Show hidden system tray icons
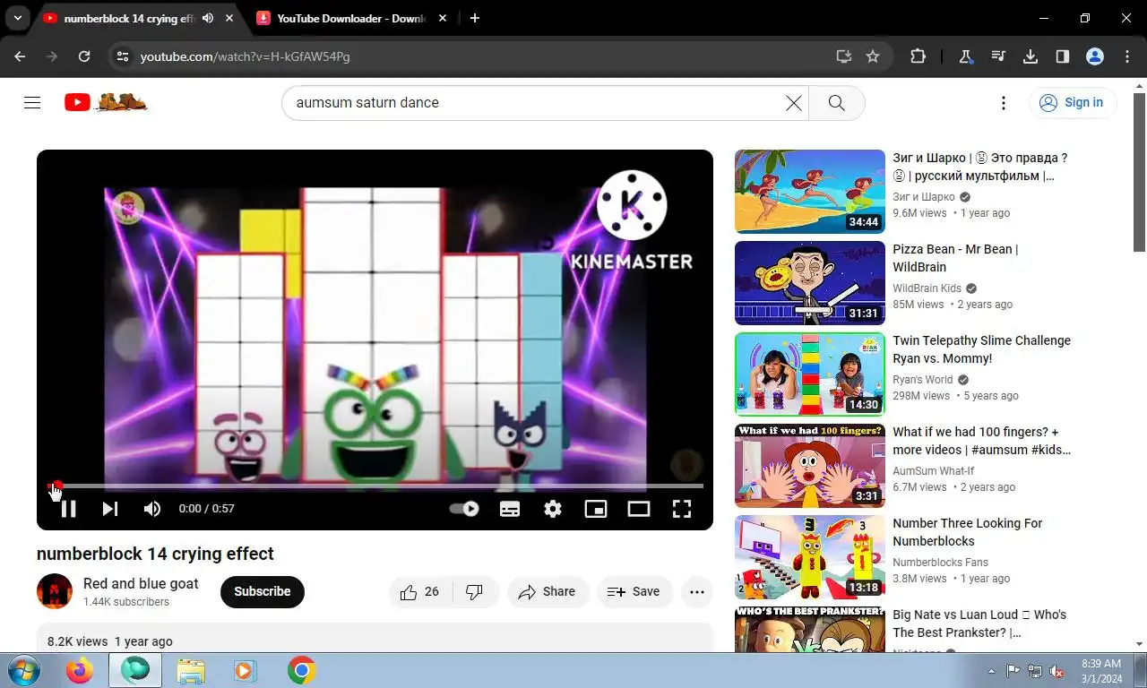The height and width of the screenshot is (688, 1147). tap(991, 671)
